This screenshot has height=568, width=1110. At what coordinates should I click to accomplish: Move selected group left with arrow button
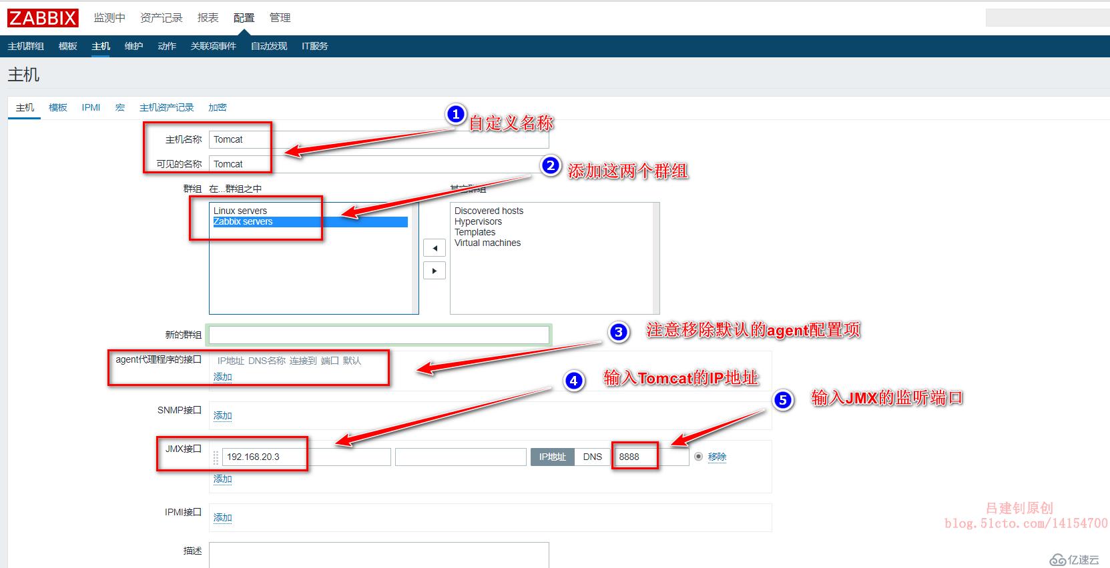click(x=435, y=248)
